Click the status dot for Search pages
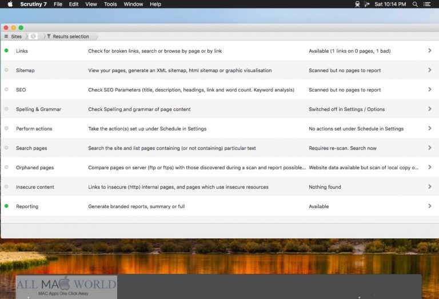439x299 pixels. point(6,148)
